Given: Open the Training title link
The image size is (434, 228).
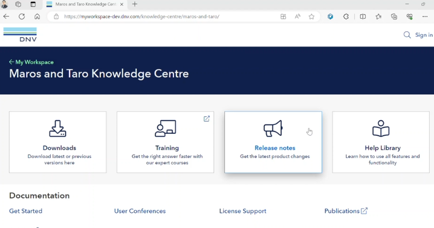Looking at the screenshot, I should tap(167, 148).
